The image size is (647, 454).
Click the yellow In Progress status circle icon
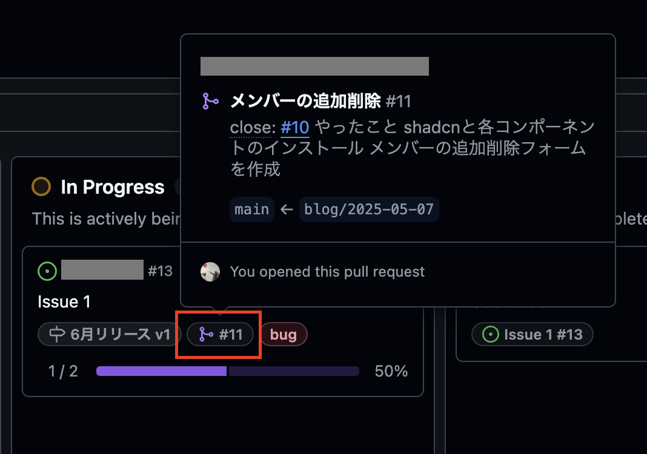point(41,187)
